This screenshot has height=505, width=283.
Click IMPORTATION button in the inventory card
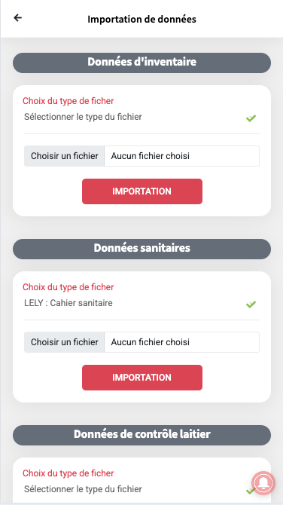(142, 191)
